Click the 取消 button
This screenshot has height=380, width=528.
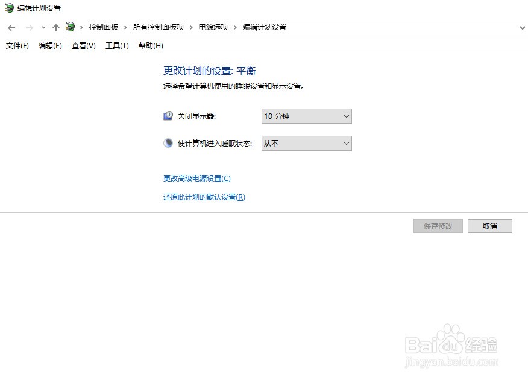click(x=490, y=226)
